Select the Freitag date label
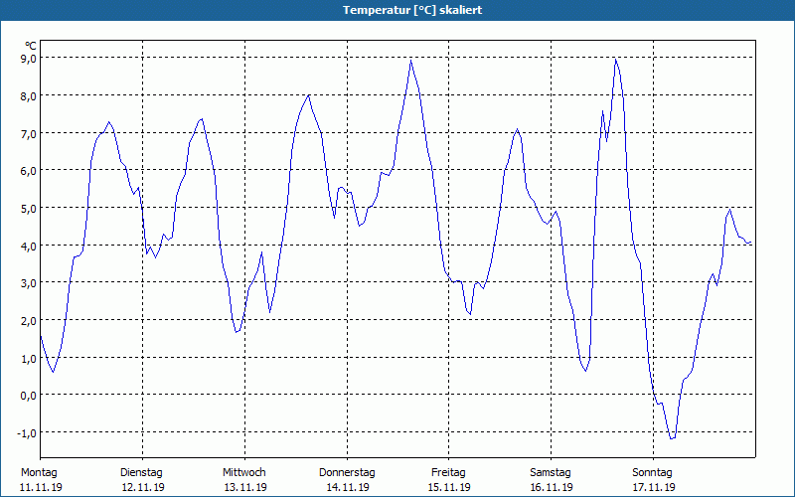Image resolution: width=795 pixels, height=497 pixels. pos(449,472)
